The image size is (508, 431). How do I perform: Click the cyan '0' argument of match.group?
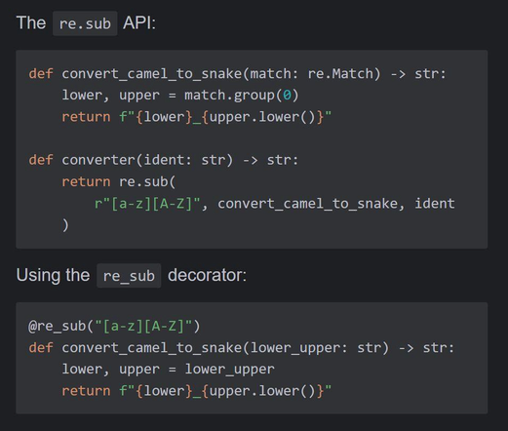pyautogui.click(x=287, y=96)
